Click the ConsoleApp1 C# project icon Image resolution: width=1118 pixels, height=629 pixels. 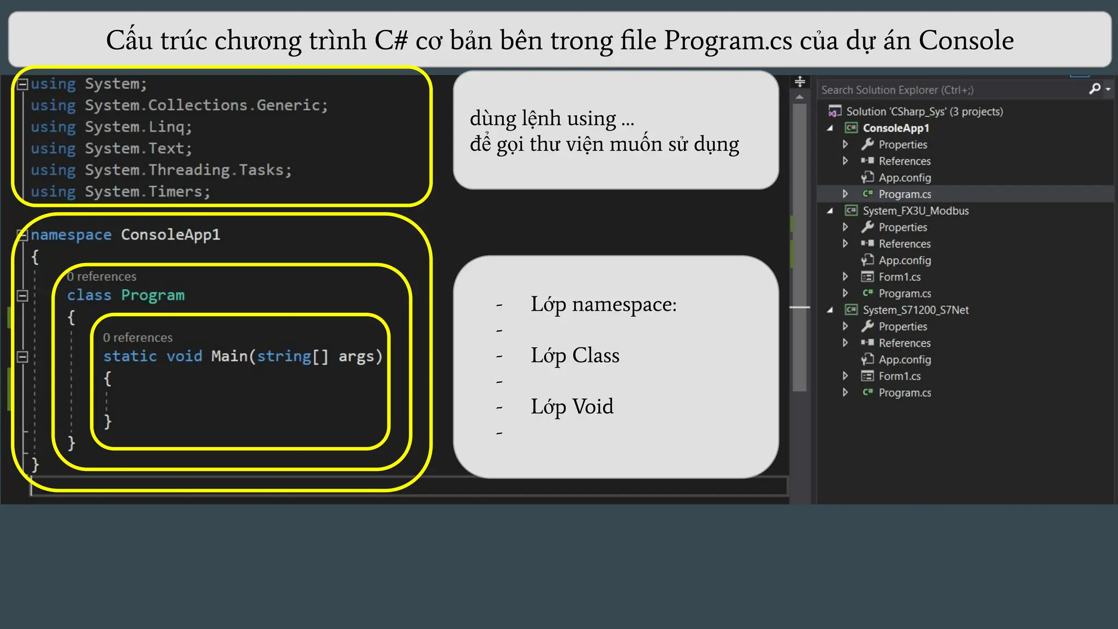[851, 128]
